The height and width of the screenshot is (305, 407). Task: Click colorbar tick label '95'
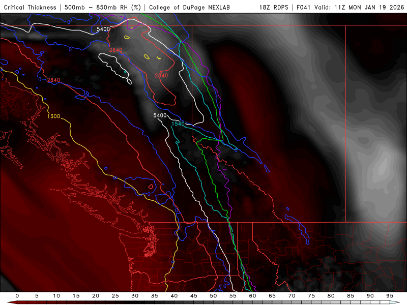[390, 296]
